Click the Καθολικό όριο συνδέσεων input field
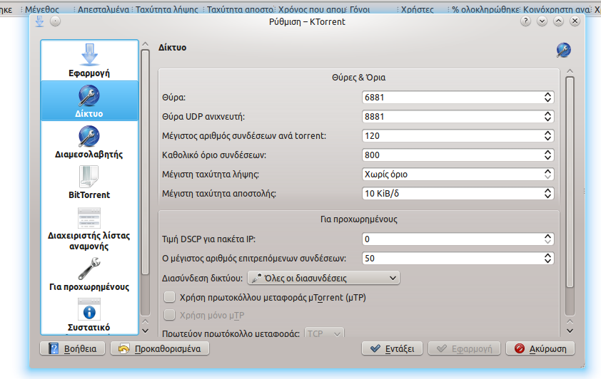This screenshot has width=601, height=379. pyautogui.click(x=451, y=155)
